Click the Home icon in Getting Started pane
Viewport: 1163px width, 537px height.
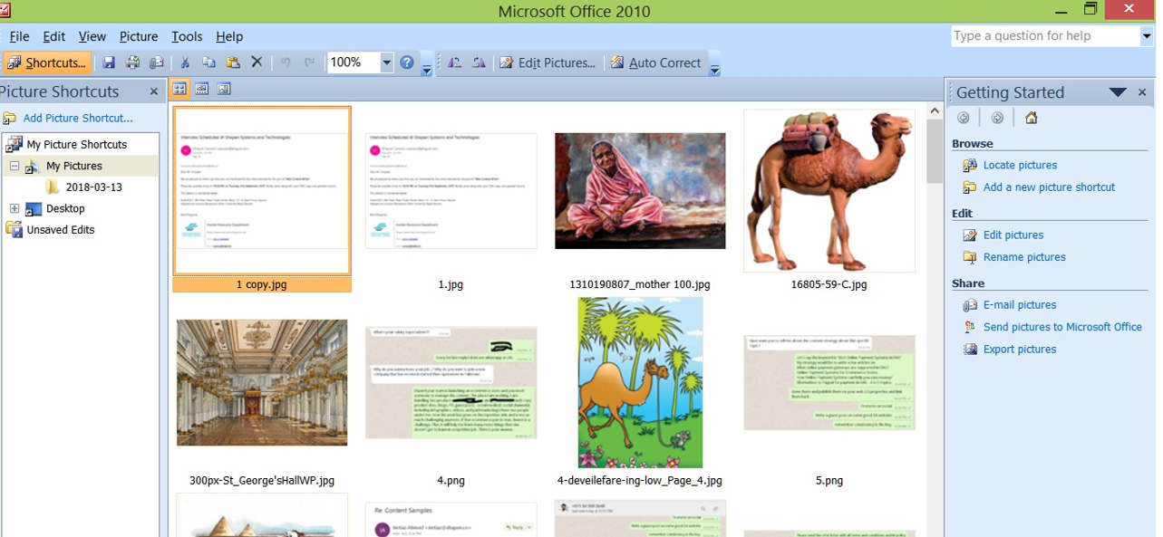pos(1031,117)
